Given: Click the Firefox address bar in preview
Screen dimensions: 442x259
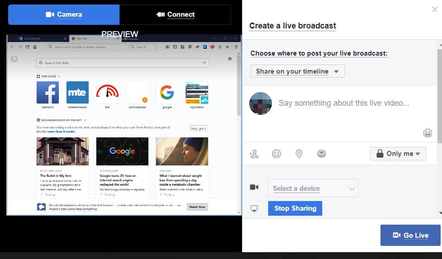Looking at the screenshot, I should pos(87,47).
